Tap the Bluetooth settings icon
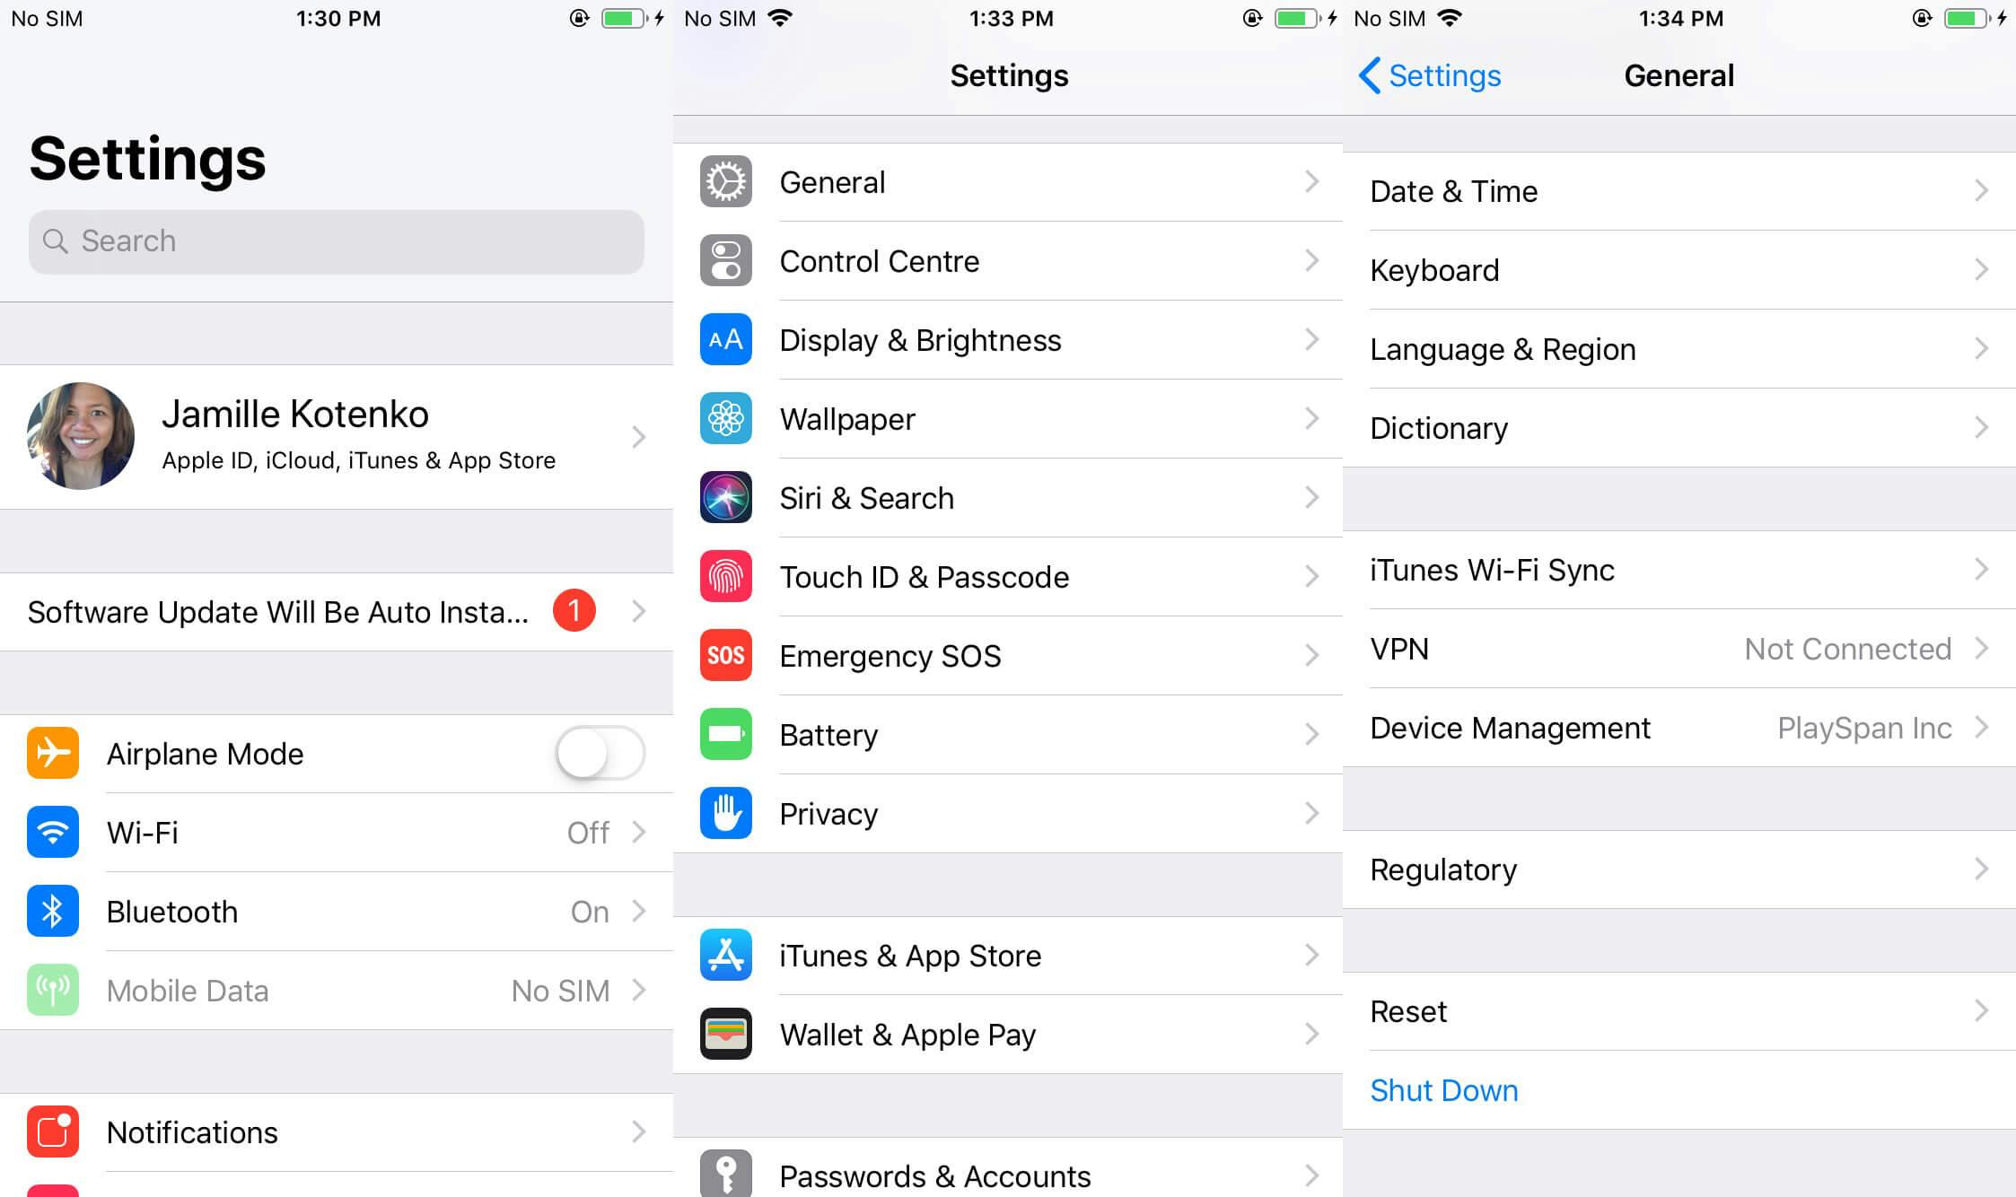 click(53, 911)
